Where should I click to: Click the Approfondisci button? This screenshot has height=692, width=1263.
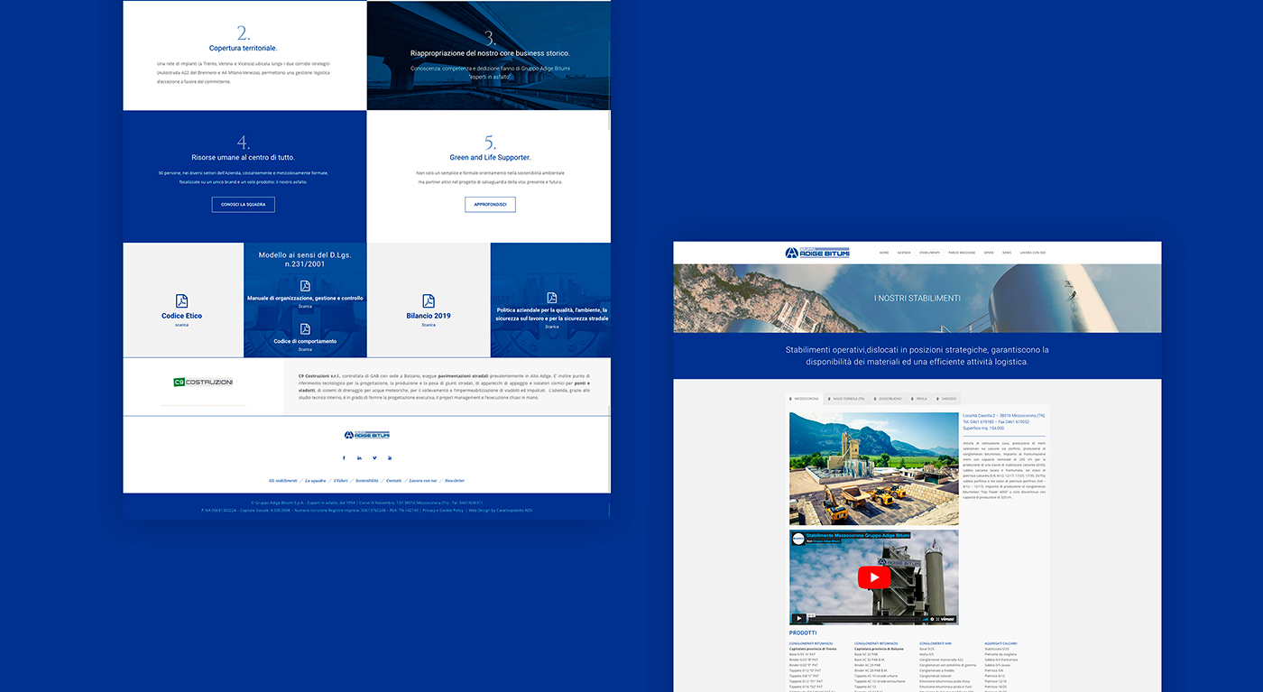click(x=490, y=205)
